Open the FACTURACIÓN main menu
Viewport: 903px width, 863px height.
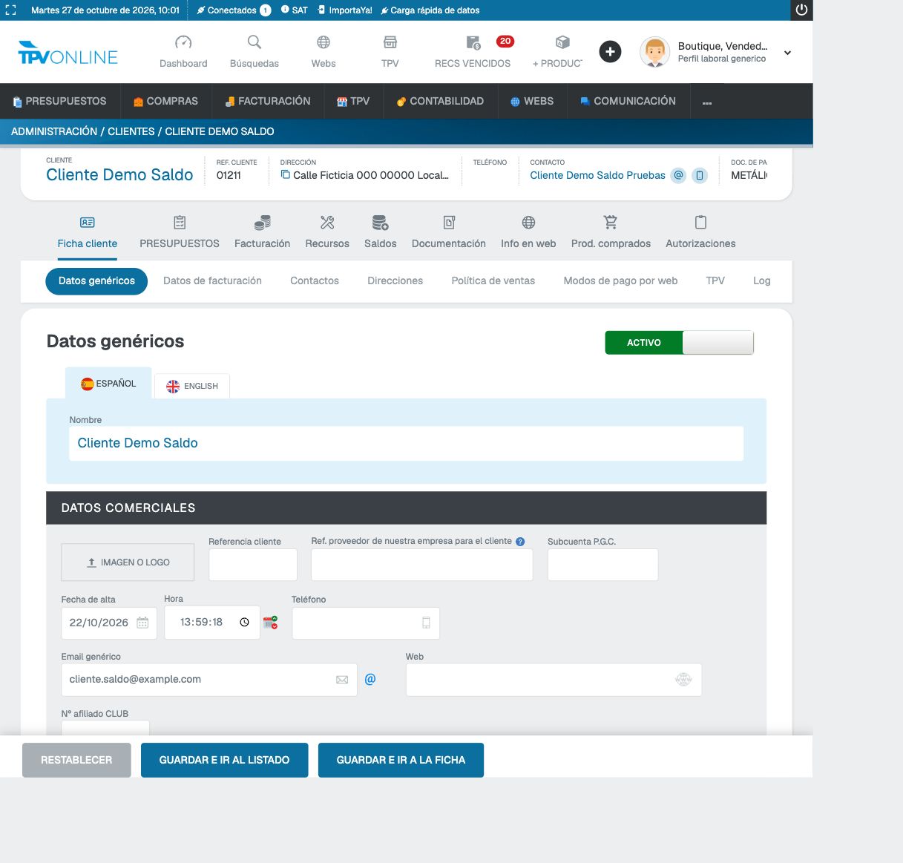point(267,101)
